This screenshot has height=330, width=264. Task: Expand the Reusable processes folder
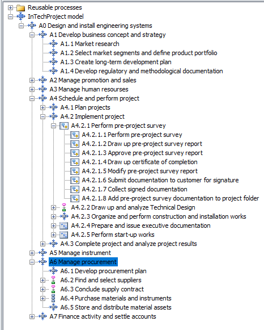coord(10,8)
